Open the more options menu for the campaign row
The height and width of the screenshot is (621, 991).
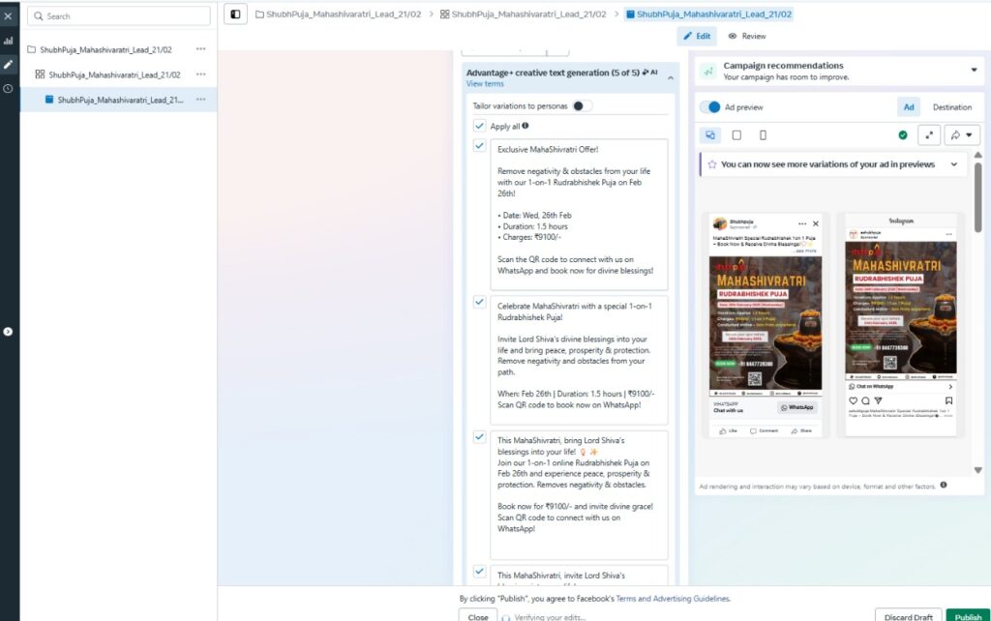[x=201, y=49]
